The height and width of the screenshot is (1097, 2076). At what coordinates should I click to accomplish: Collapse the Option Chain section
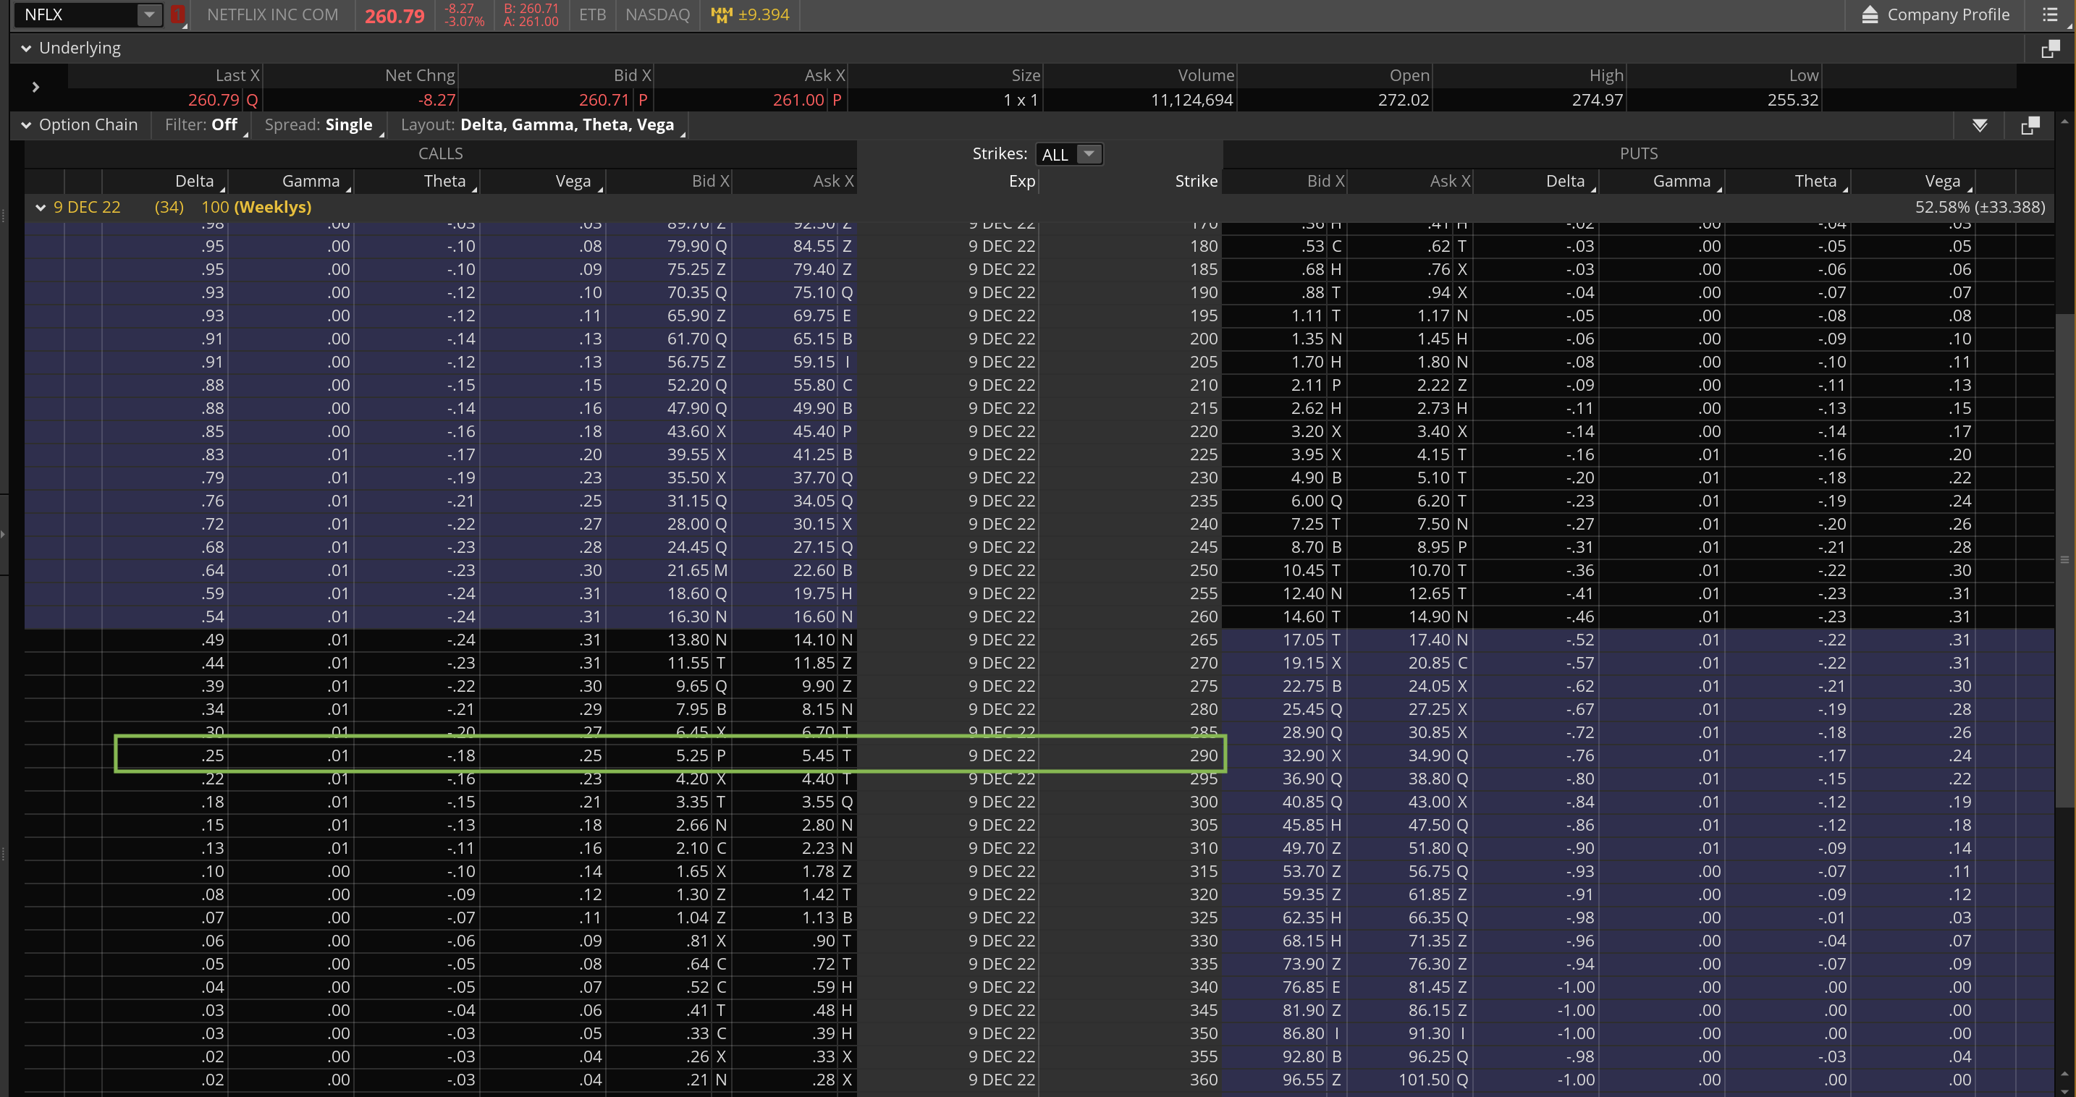click(x=27, y=125)
